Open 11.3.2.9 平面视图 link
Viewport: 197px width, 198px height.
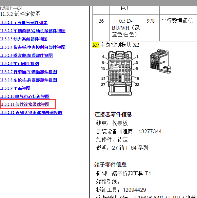(15, 88)
